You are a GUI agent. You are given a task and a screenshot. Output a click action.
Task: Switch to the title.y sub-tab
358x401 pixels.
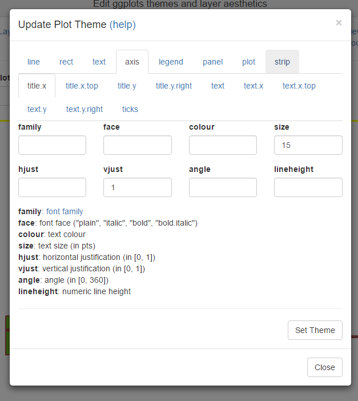point(127,86)
